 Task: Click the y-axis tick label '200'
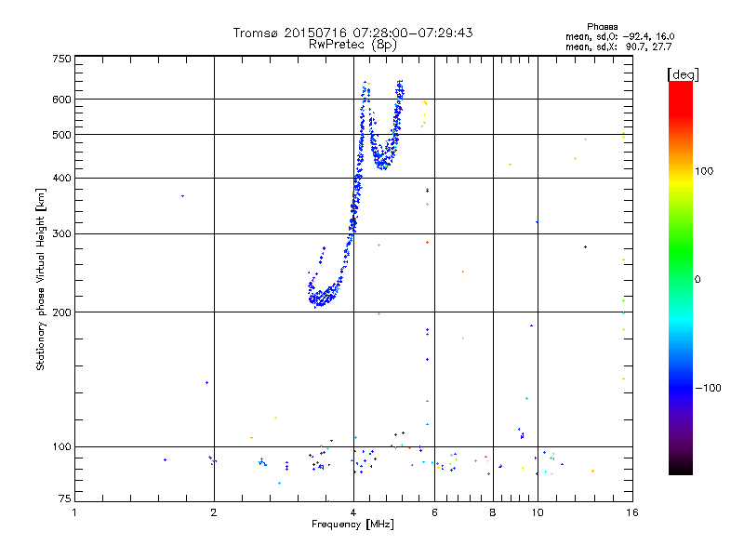[61, 312]
